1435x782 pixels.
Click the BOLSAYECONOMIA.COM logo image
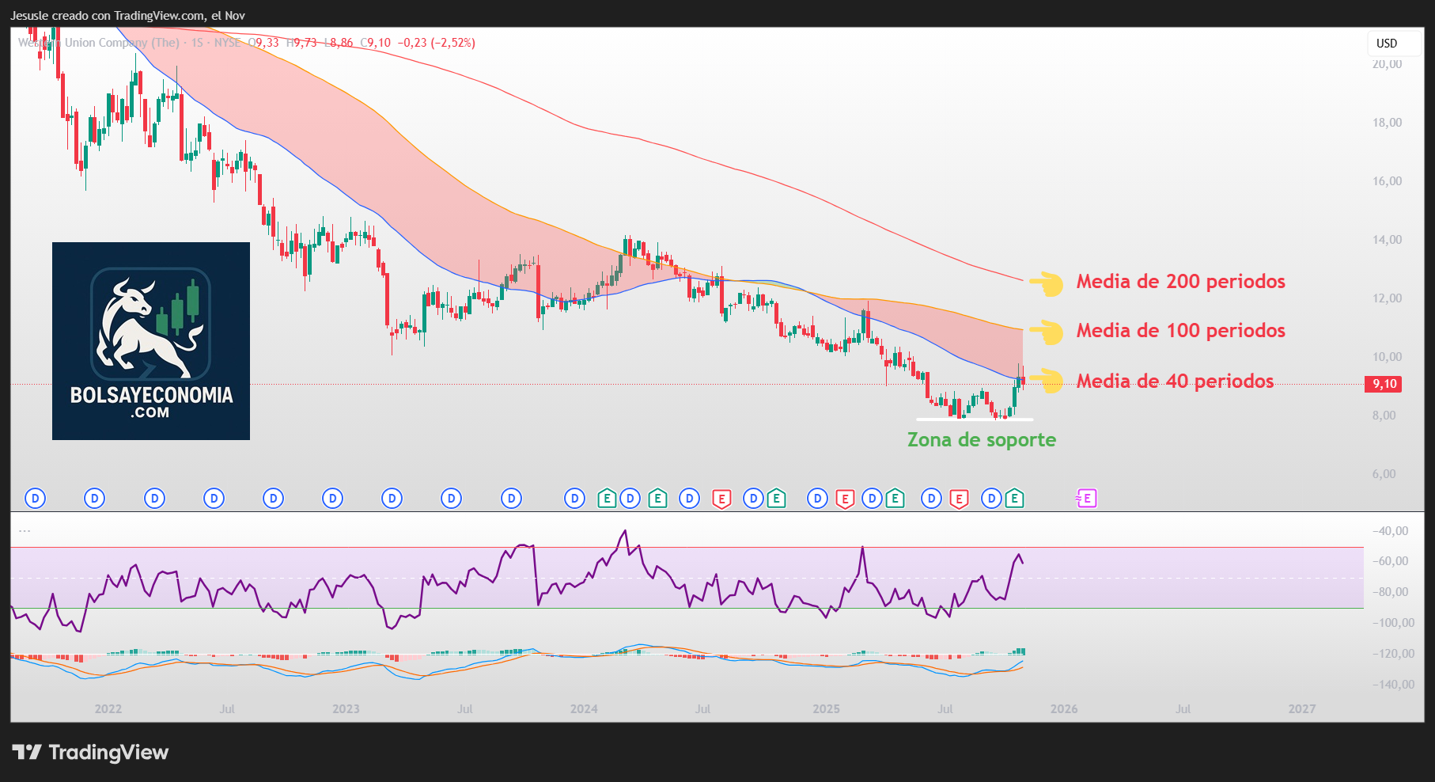[x=151, y=341]
